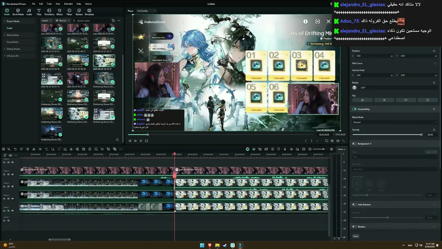Hide the Video 4 track
Screen dimensions: 442x249
tap(12, 174)
